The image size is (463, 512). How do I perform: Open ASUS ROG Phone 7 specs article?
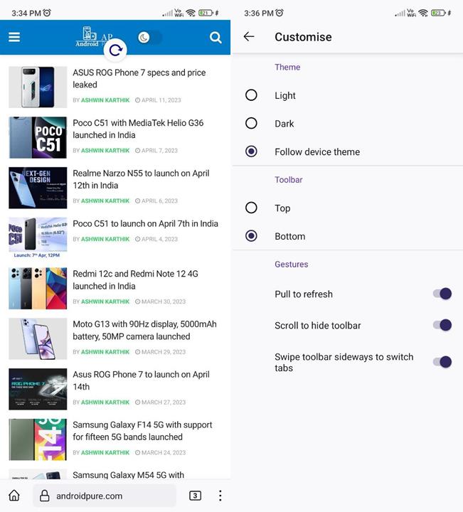139,78
